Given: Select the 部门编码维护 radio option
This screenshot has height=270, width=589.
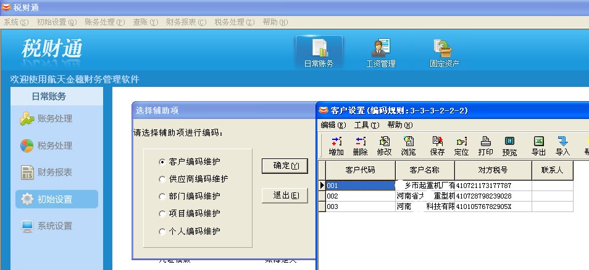Looking at the screenshot, I should [x=190, y=196].
